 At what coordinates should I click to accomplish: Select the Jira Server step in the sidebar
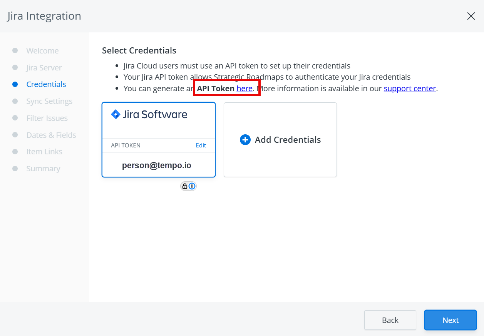click(x=44, y=67)
